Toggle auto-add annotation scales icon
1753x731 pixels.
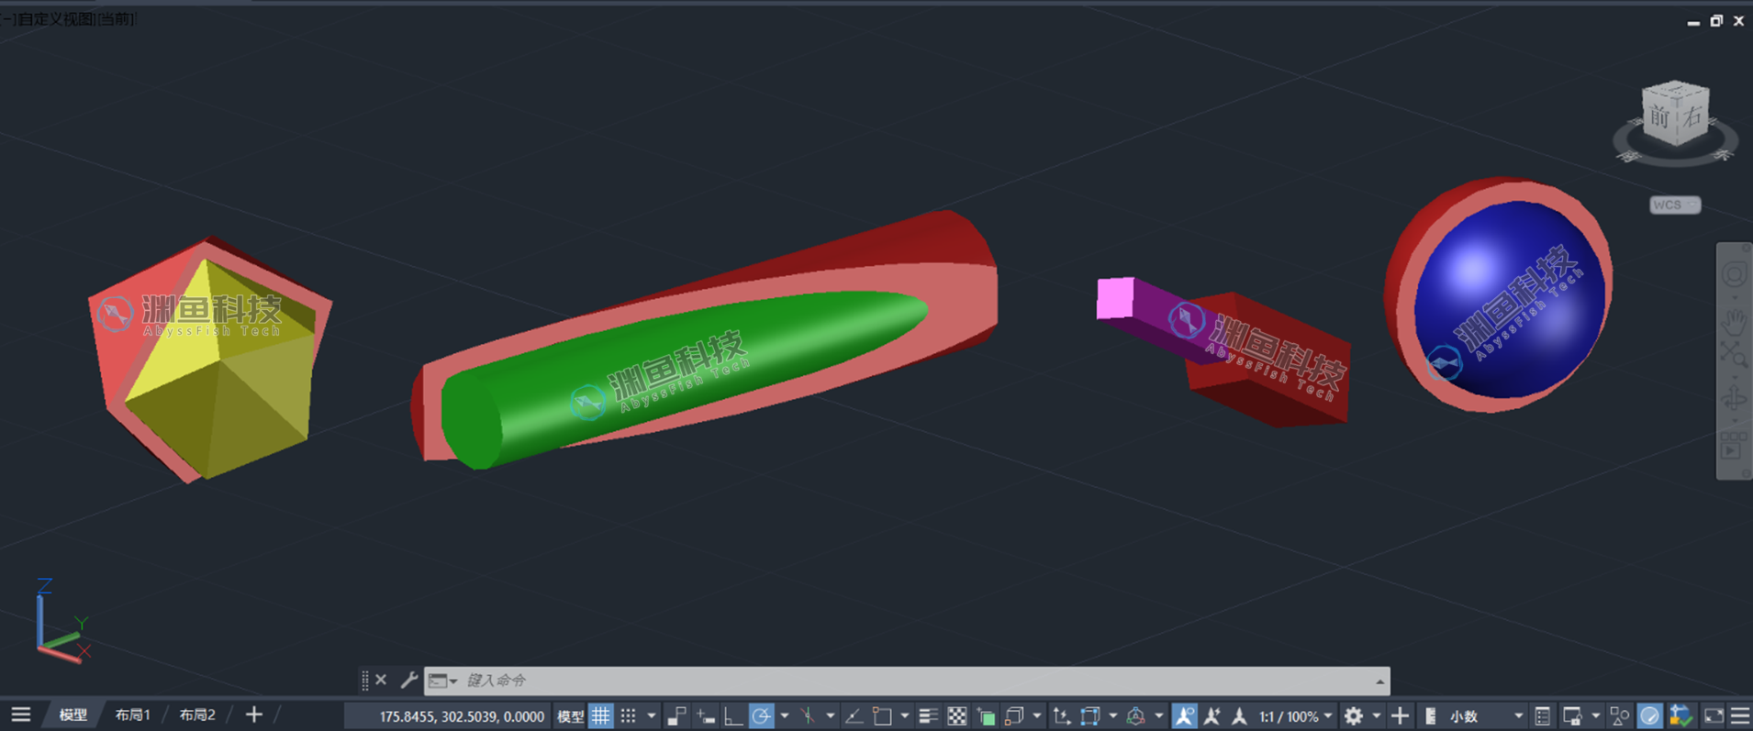(1212, 715)
